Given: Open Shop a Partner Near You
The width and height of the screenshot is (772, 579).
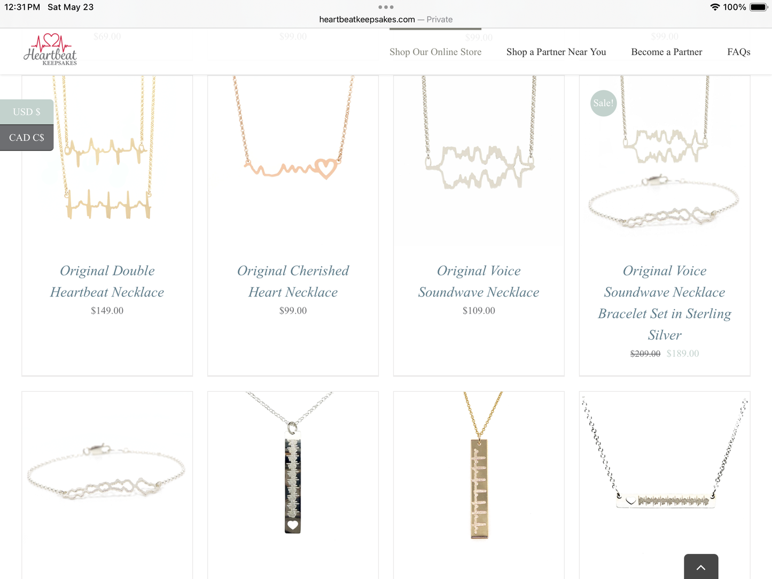Looking at the screenshot, I should pos(556,52).
